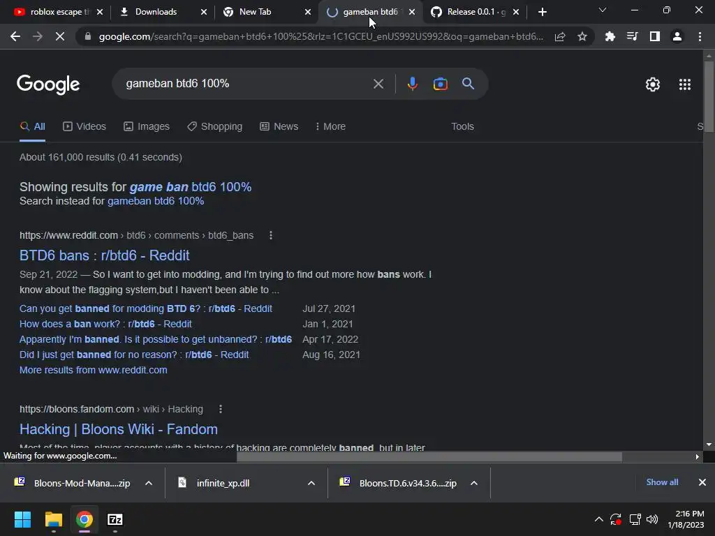Open the tab search chevron in title bar
This screenshot has height=536, width=715.
[603, 10]
